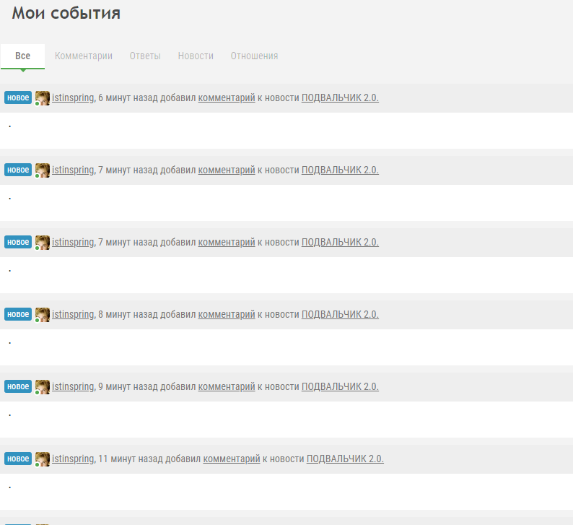
Task: Click the новое badge in 6 минут row
Action: (x=18, y=97)
